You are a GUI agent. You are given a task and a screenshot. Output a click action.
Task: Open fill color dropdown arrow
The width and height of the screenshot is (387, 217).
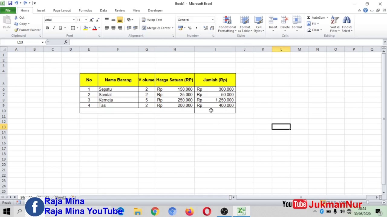coord(89,28)
